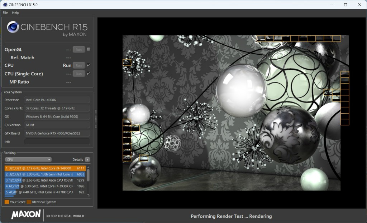The height and width of the screenshot is (223, 367).
Task: Click the Info text field
Action: pos(57,142)
